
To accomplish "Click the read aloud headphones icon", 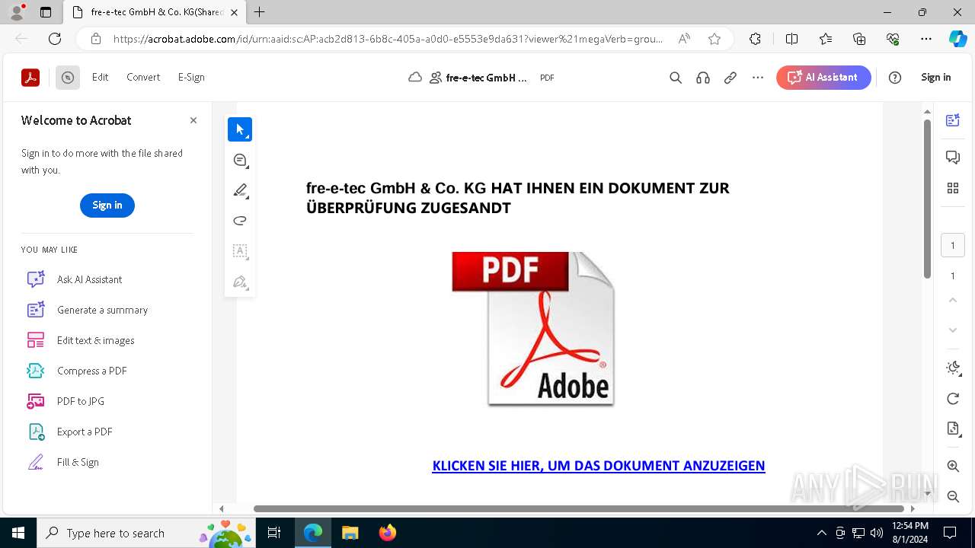I will pyautogui.click(x=703, y=78).
